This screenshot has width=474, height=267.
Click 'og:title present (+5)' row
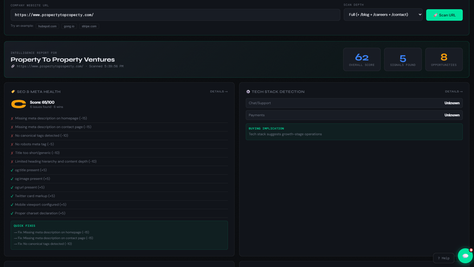[119, 170]
